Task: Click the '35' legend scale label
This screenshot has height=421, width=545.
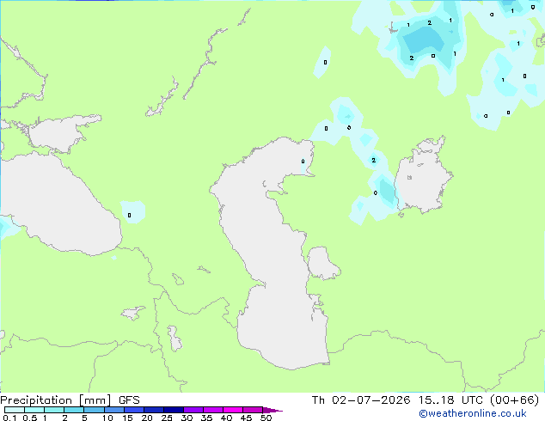Action: pos(206,418)
